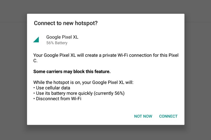Dismiss the dialog via NOT NOW

coord(143,116)
